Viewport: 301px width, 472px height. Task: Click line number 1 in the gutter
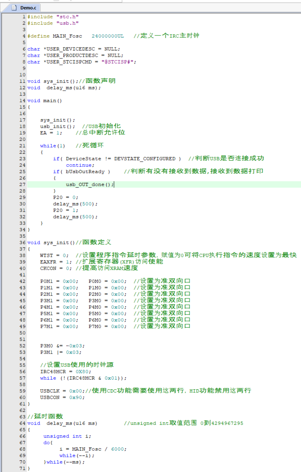click(x=24, y=17)
